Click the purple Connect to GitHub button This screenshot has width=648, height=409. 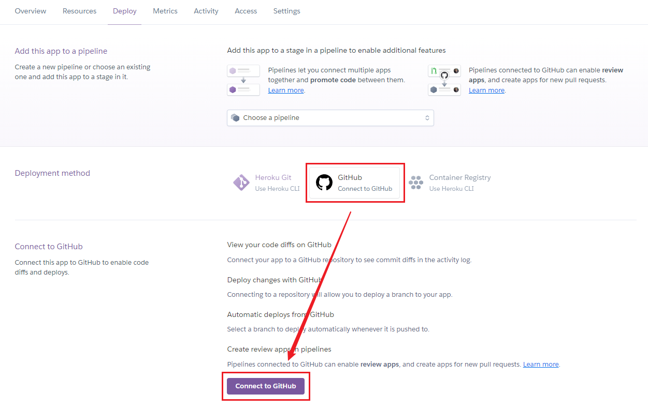(266, 386)
